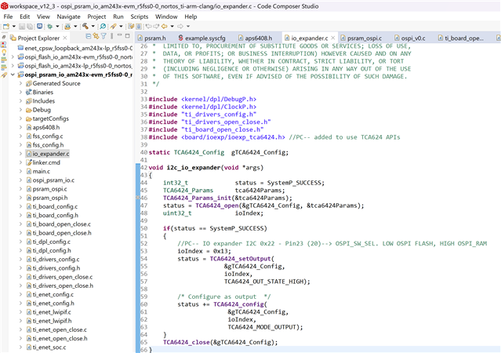Screen dimensions: 501x353
Task: Expand the Debug folder
Action: 20,110
